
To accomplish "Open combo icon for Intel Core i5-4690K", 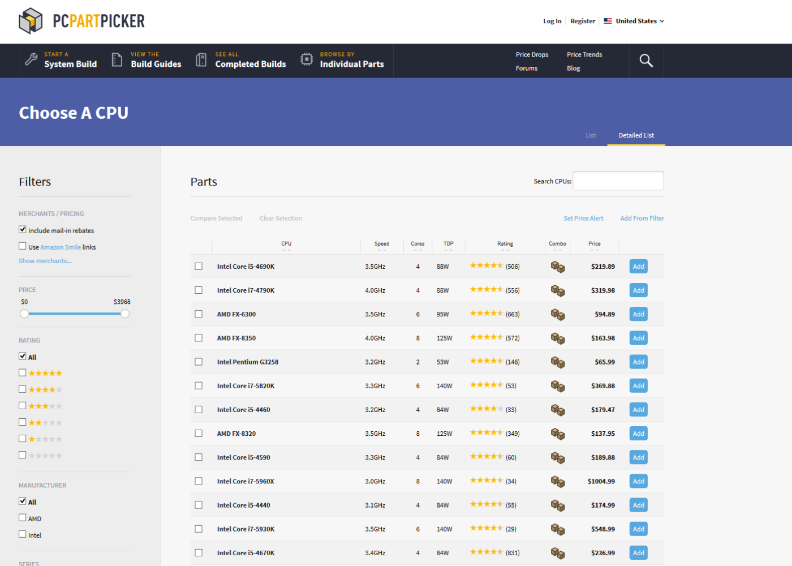I will click(x=558, y=267).
